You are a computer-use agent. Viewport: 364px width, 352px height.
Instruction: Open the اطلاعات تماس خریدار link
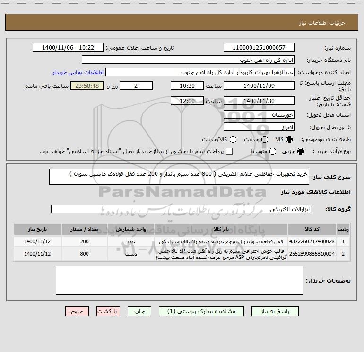pyautogui.click(x=78, y=72)
